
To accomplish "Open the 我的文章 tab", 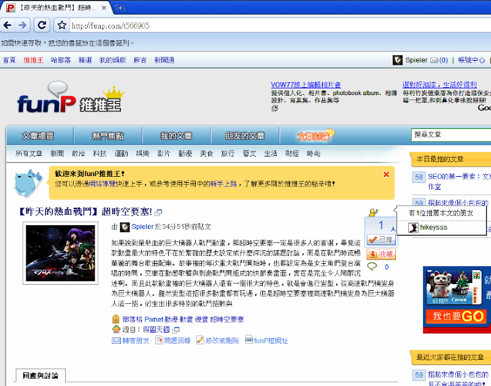I will pos(177,136).
